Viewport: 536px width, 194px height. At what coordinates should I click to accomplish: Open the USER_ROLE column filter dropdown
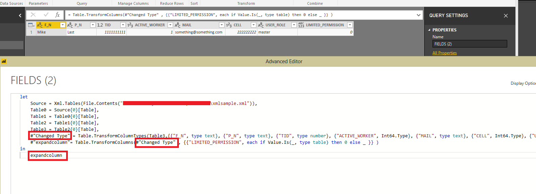coord(294,25)
